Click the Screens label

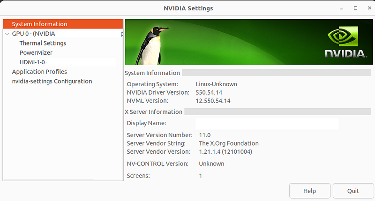pos(138,176)
